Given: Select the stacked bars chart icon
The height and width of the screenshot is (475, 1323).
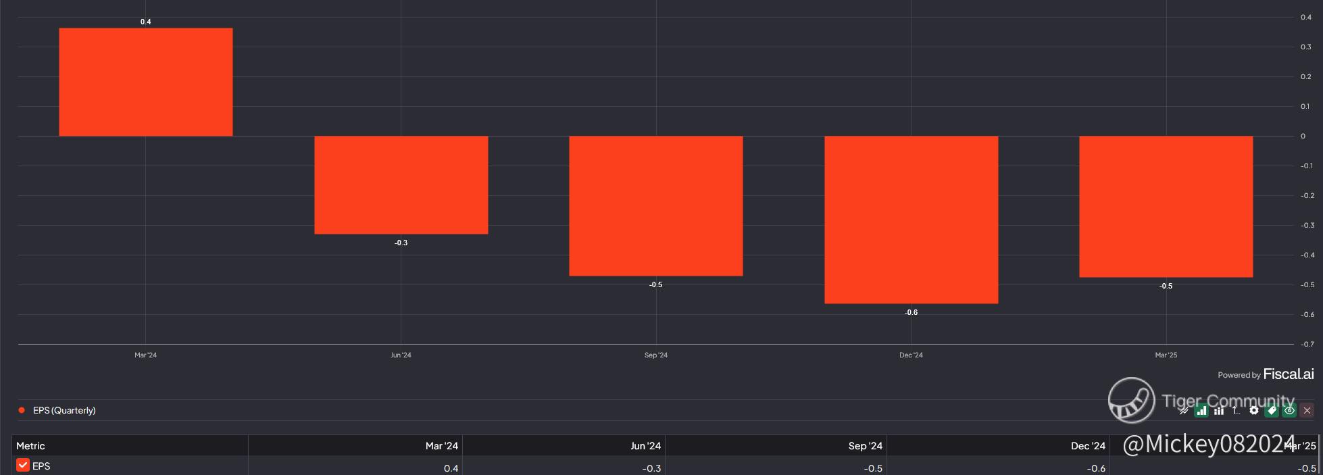Looking at the screenshot, I should pyautogui.click(x=1219, y=411).
